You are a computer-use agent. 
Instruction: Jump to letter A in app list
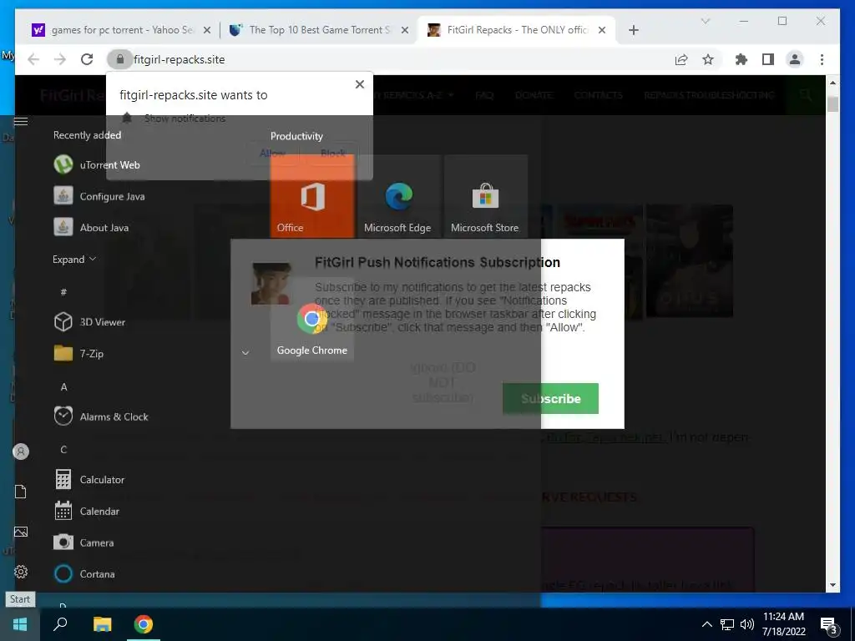tap(63, 387)
